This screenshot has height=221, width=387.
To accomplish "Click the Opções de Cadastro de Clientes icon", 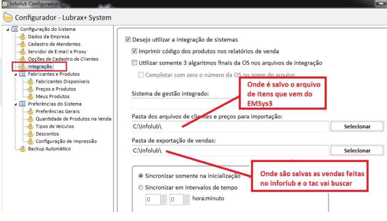I will click(23, 59).
